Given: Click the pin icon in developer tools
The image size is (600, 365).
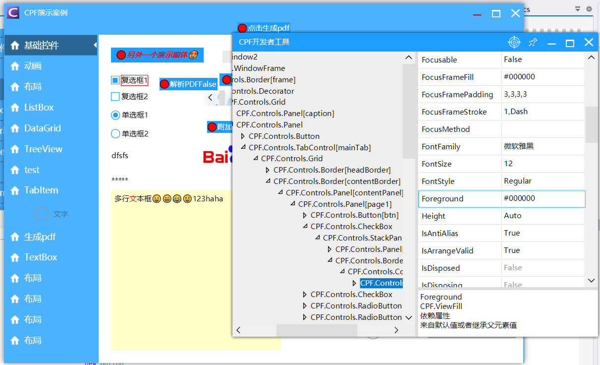Looking at the screenshot, I should click(533, 43).
